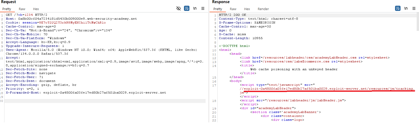Select the Pretty tab in Response panel
This screenshot has width=419, height=126.
coord(218,9)
